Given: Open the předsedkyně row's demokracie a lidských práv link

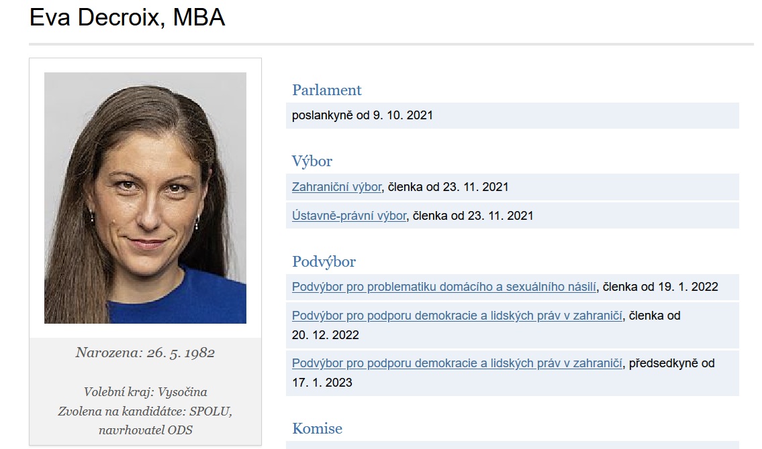Looking at the screenshot, I should point(457,363).
